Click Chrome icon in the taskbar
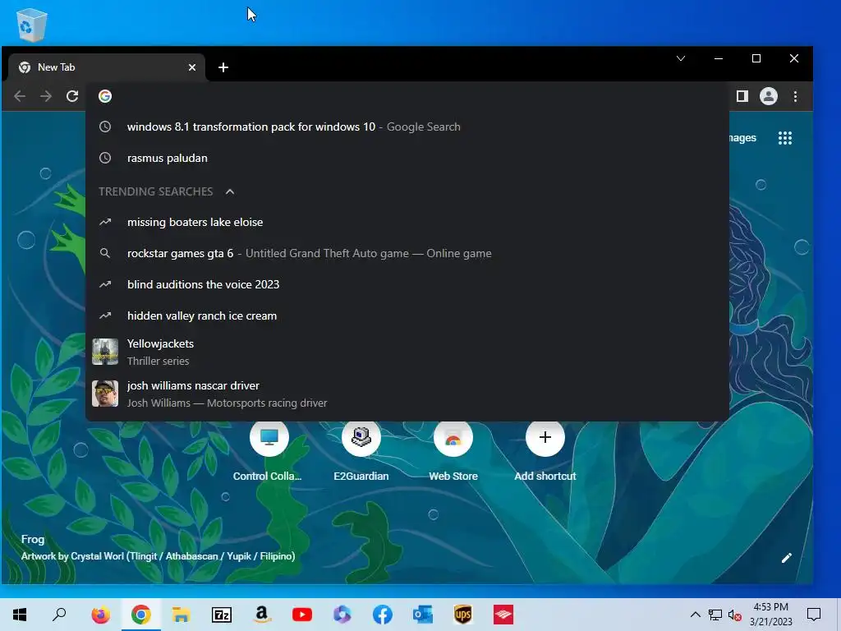 [141, 615]
